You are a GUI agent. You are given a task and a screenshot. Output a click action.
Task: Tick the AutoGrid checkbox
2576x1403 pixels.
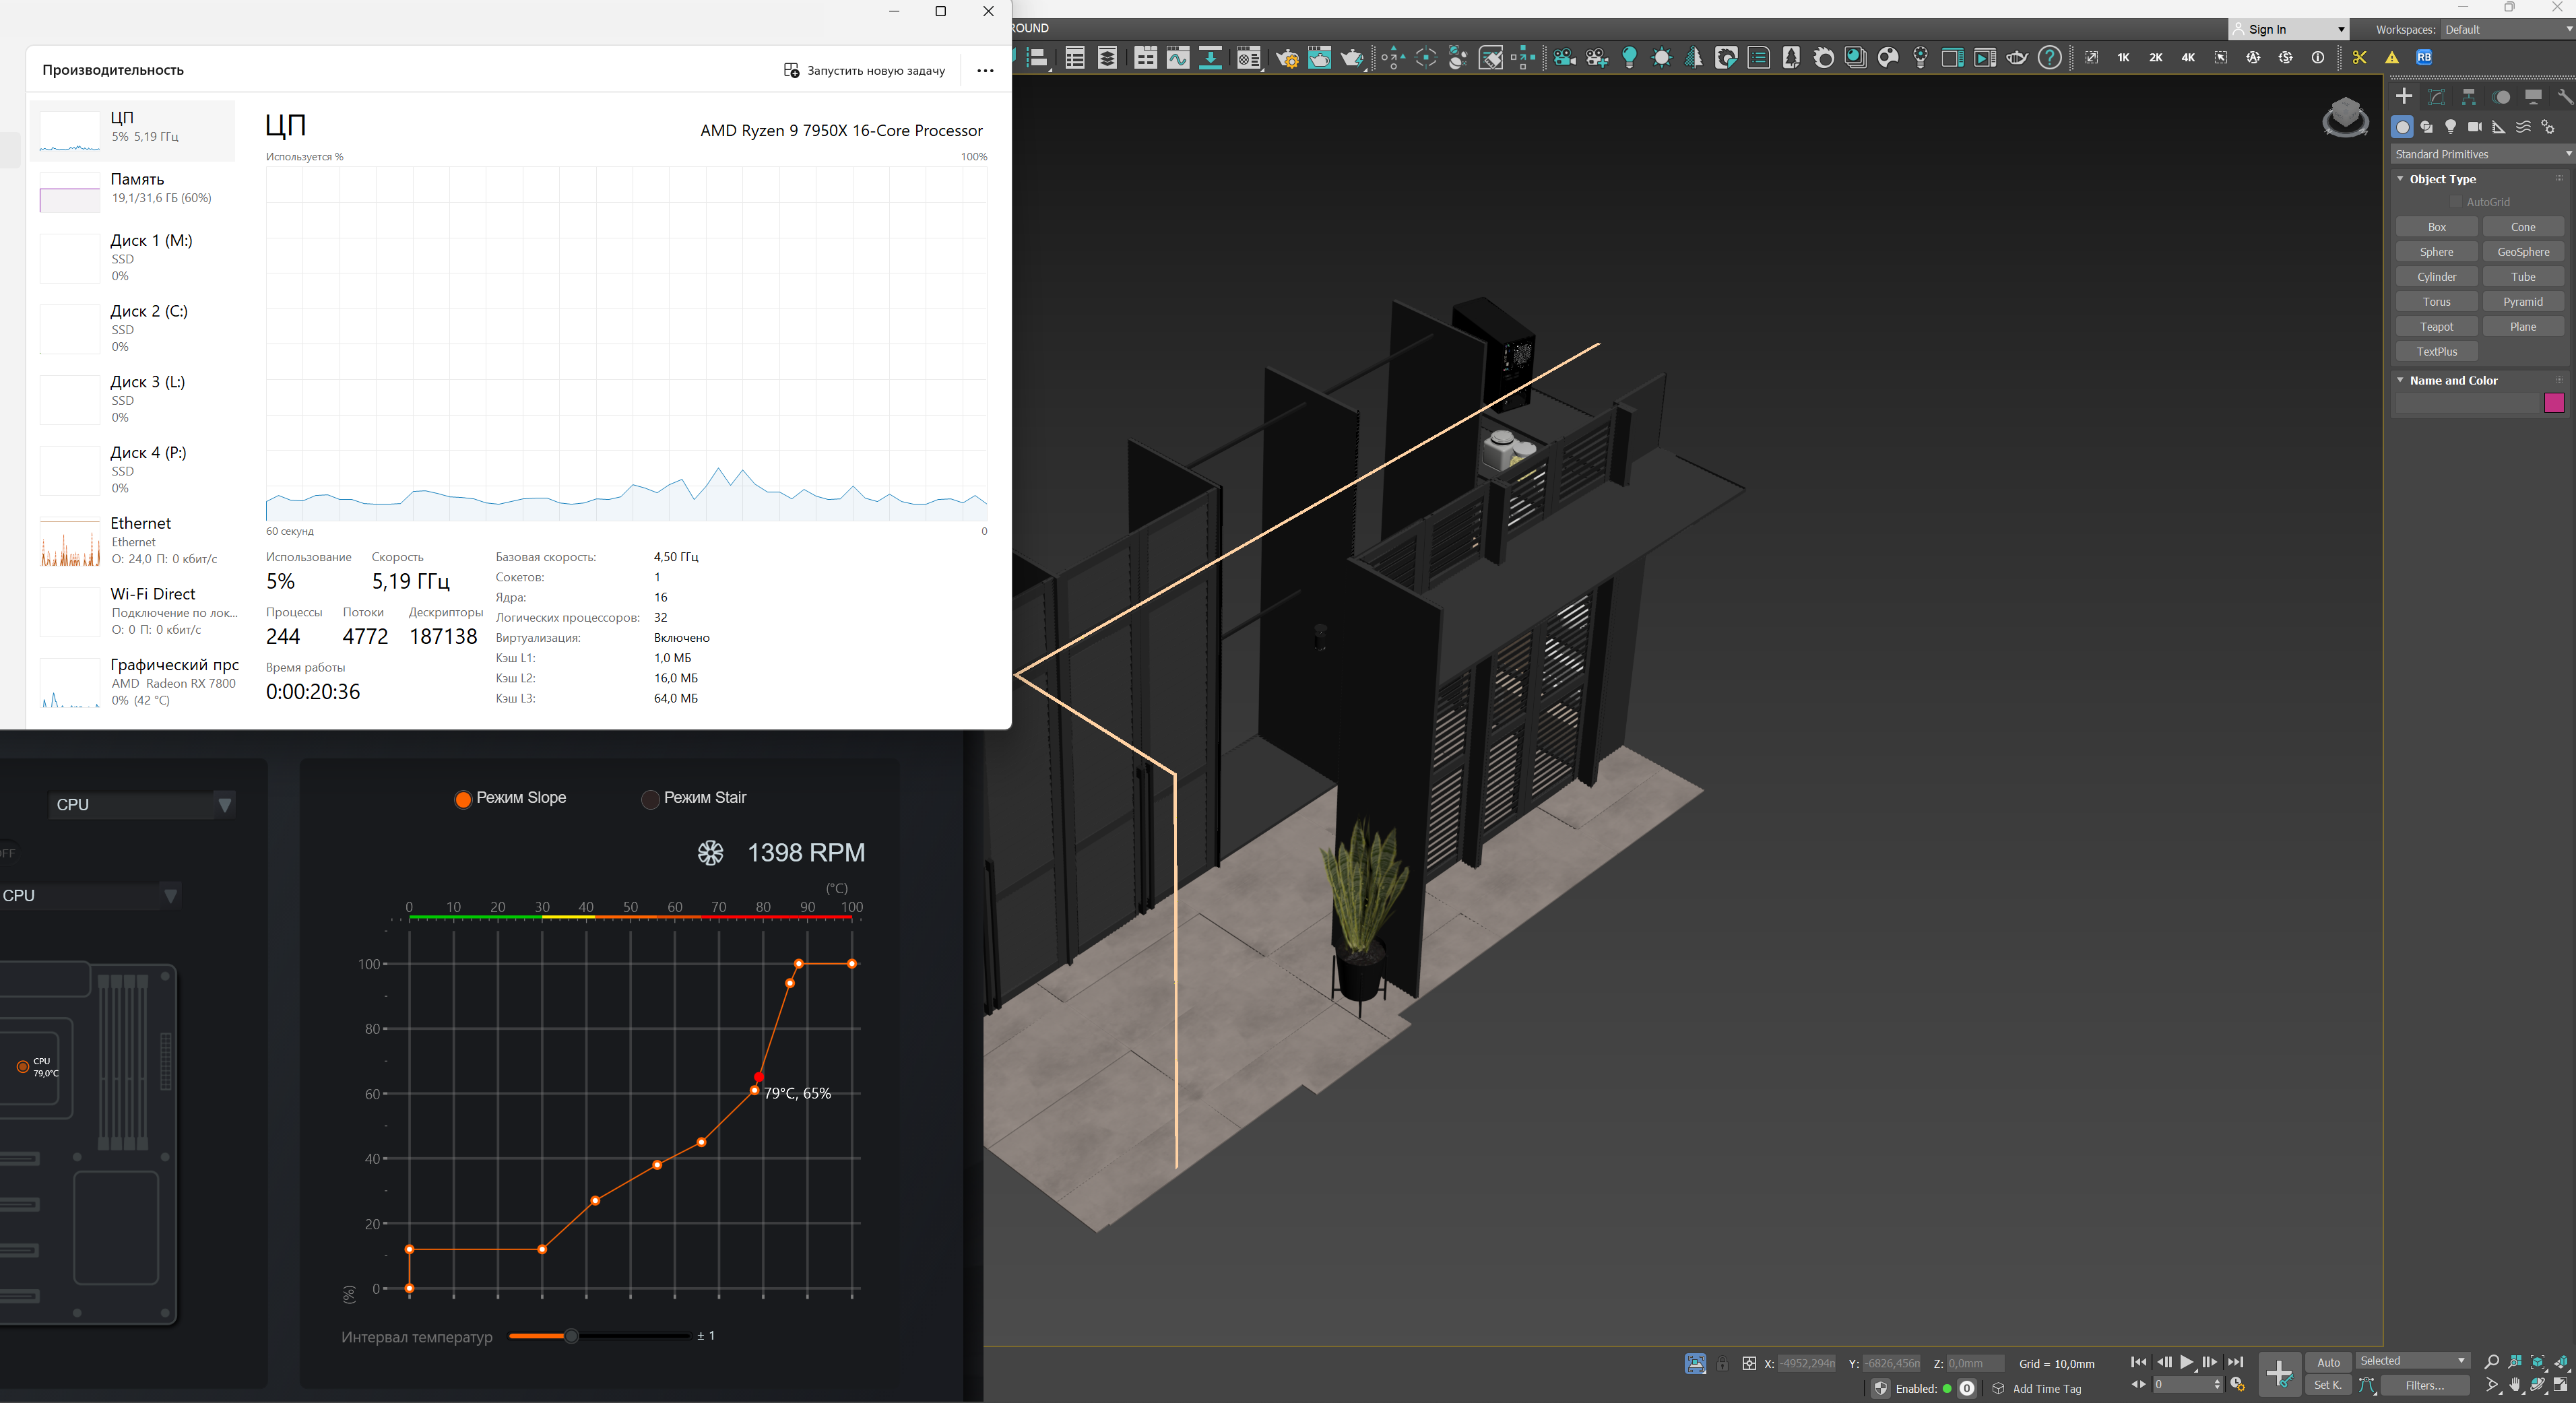click(x=2455, y=202)
